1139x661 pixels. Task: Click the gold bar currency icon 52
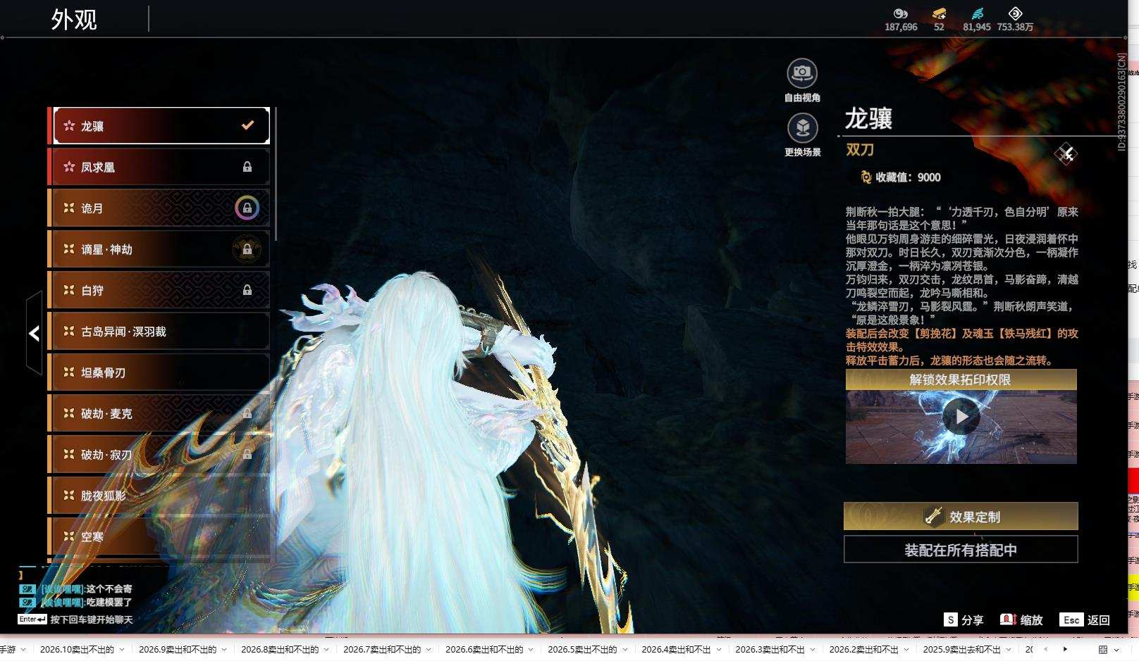point(939,13)
